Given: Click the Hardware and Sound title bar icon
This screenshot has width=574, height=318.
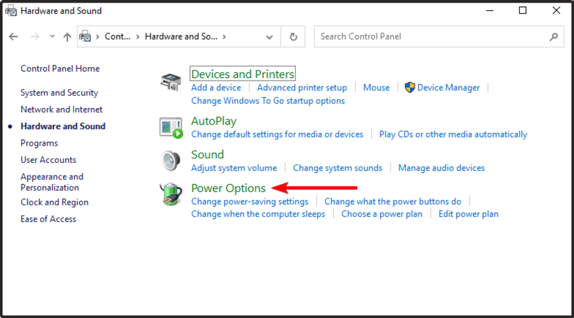Looking at the screenshot, I should pyautogui.click(x=11, y=11).
